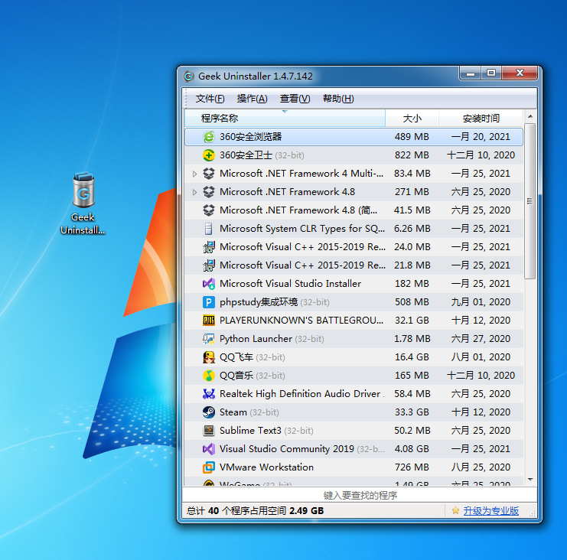Click the Visual C++ 21.8 MB row icon
Screen dimensions: 567x560
click(209, 265)
